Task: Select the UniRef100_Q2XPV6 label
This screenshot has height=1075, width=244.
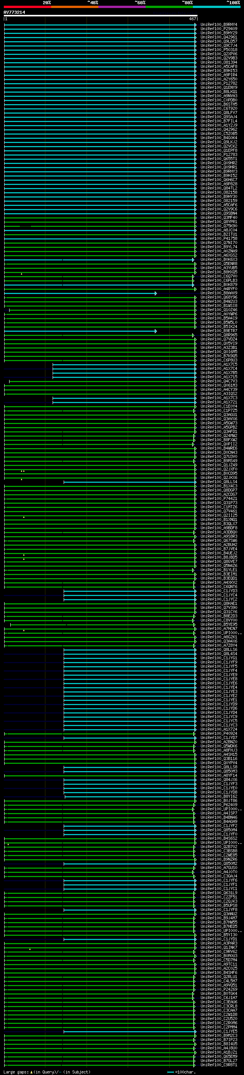Action: point(218,54)
